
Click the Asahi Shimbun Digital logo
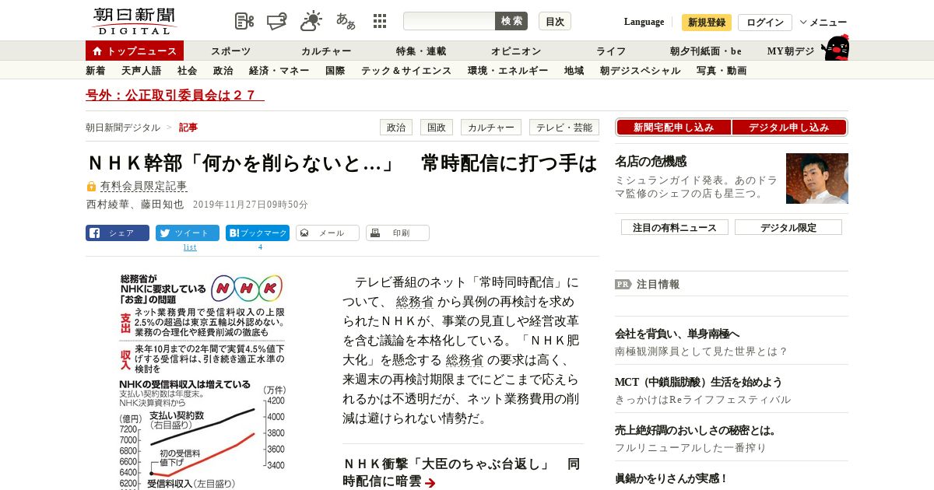click(x=134, y=21)
